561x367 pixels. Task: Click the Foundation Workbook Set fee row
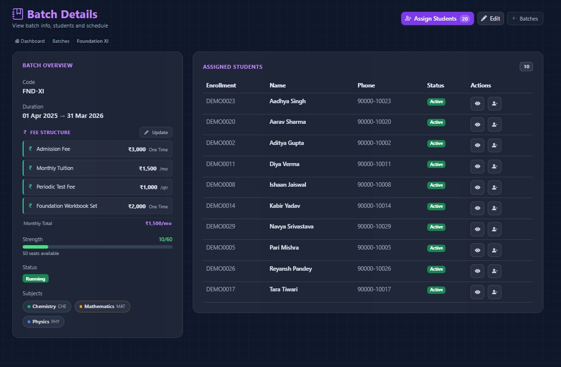97,206
